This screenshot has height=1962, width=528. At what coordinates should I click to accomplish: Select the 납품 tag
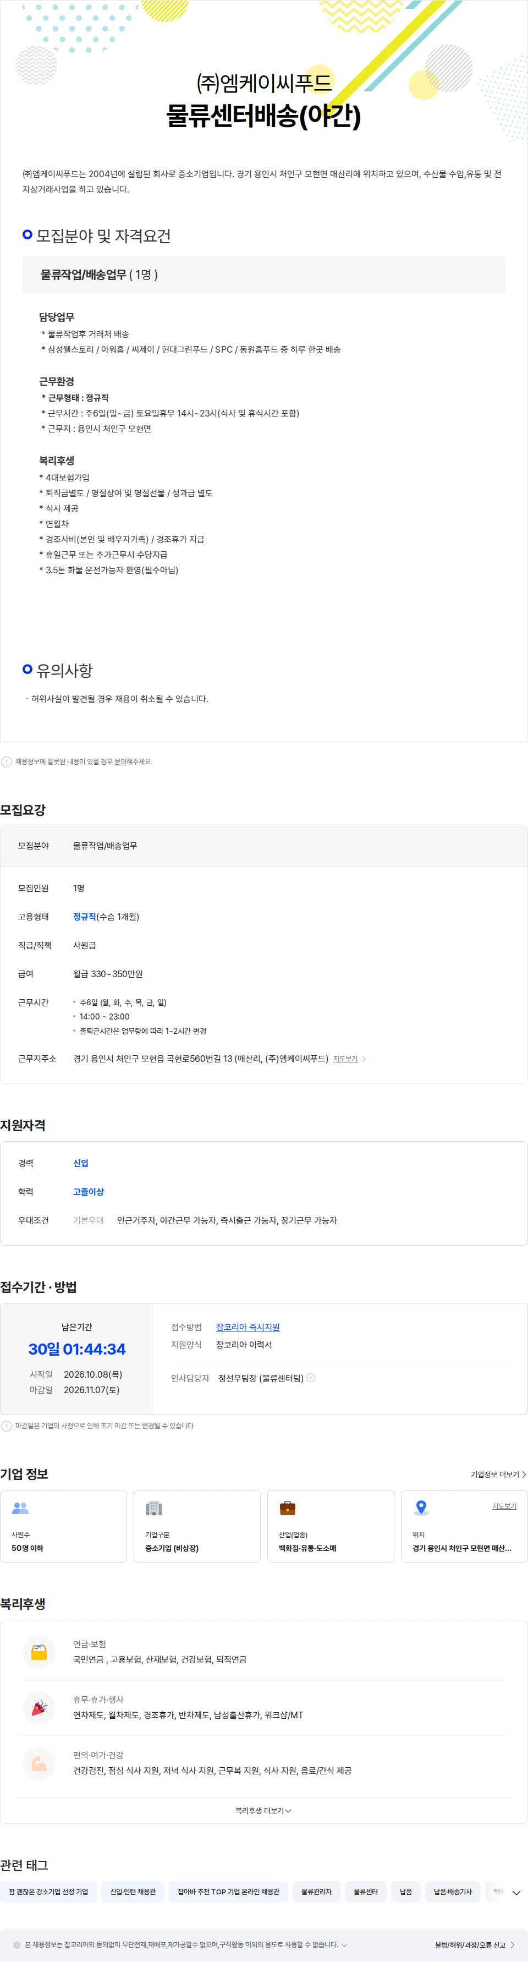(x=406, y=1892)
